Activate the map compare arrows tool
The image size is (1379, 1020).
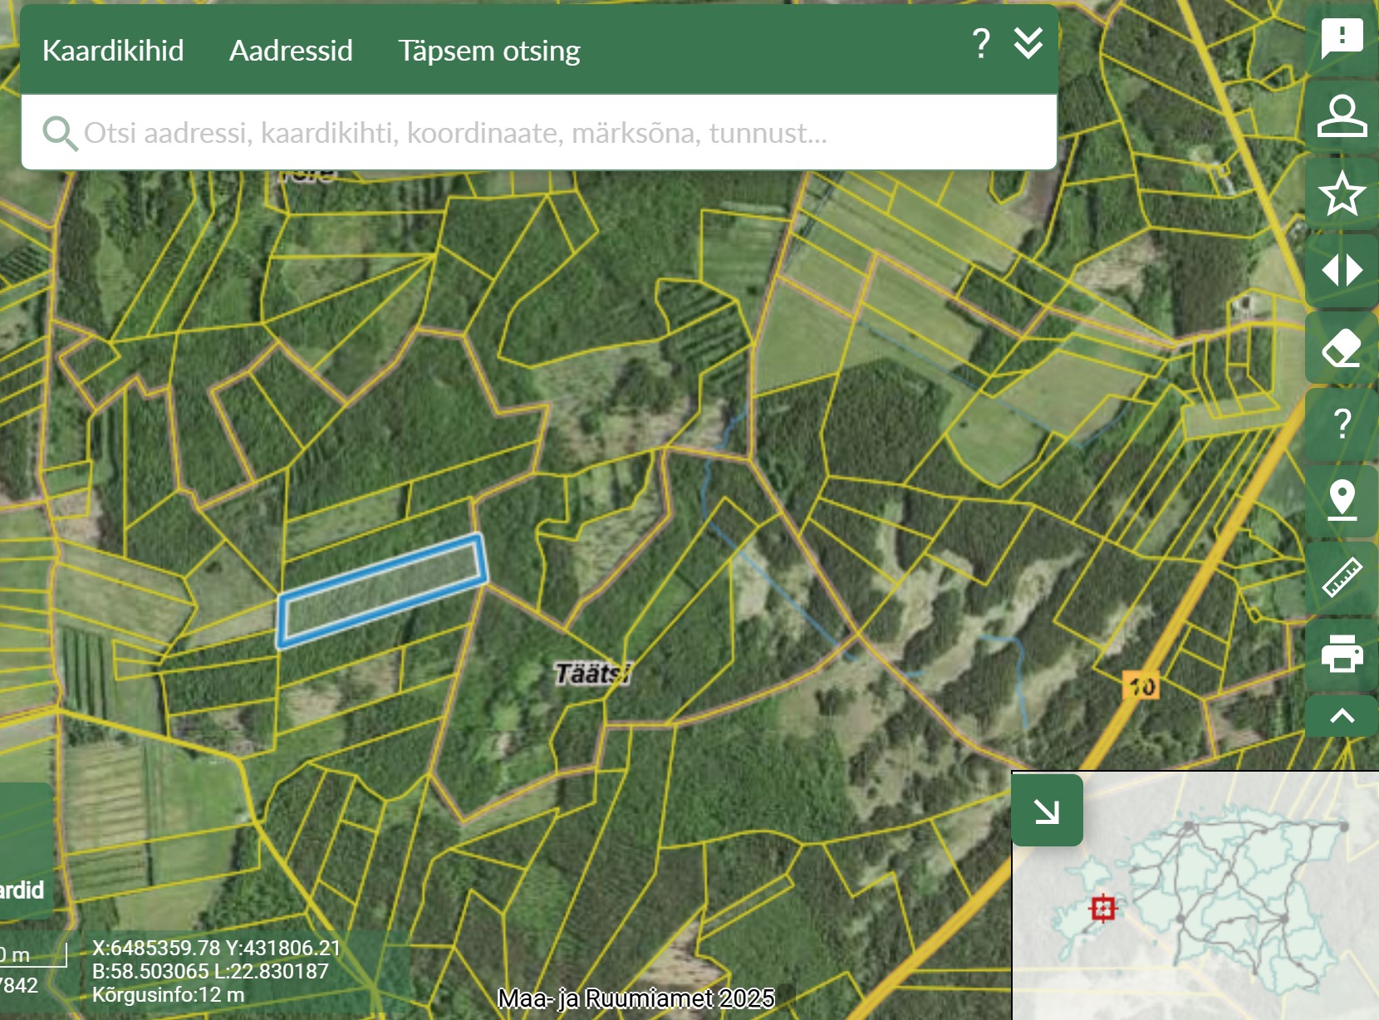pos(1342,270)
